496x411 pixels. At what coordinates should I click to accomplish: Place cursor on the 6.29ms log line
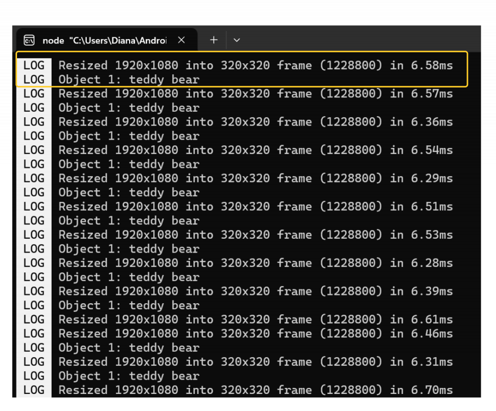click(255, 178)
